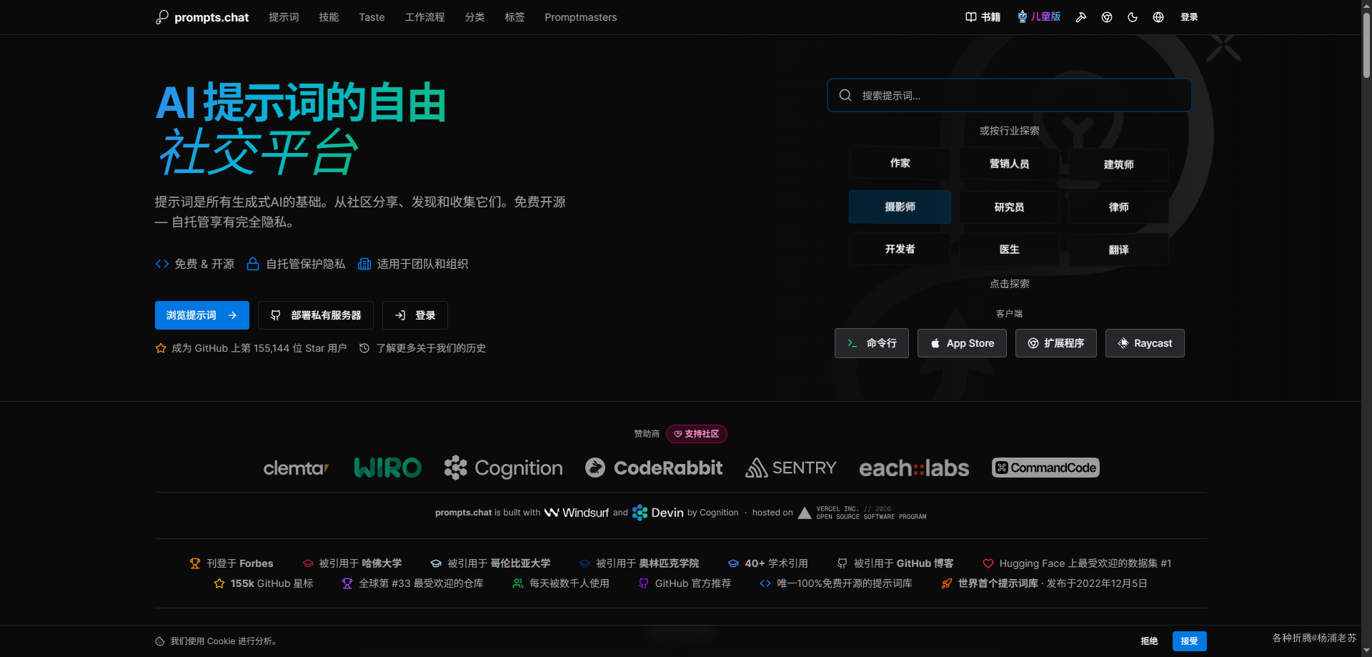Open 了解更多关于我们的历史 link
This screenshot has width=1372, height=657.
pos(422,348)
